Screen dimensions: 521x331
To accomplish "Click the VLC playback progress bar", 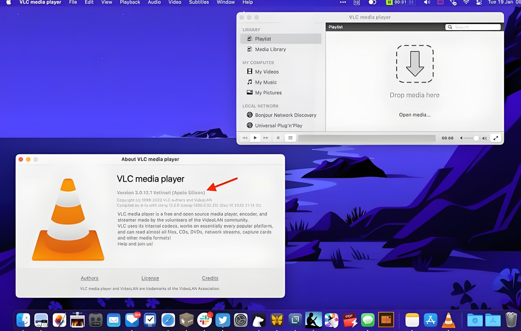I will point(367,138).
